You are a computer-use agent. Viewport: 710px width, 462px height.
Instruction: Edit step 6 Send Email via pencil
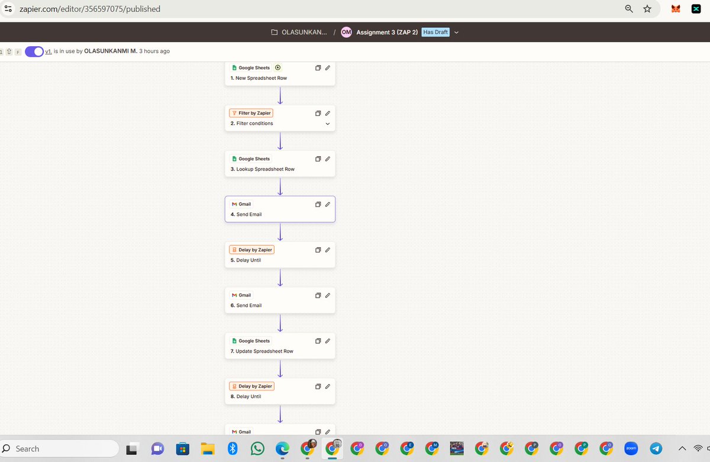tap(327, 295)
